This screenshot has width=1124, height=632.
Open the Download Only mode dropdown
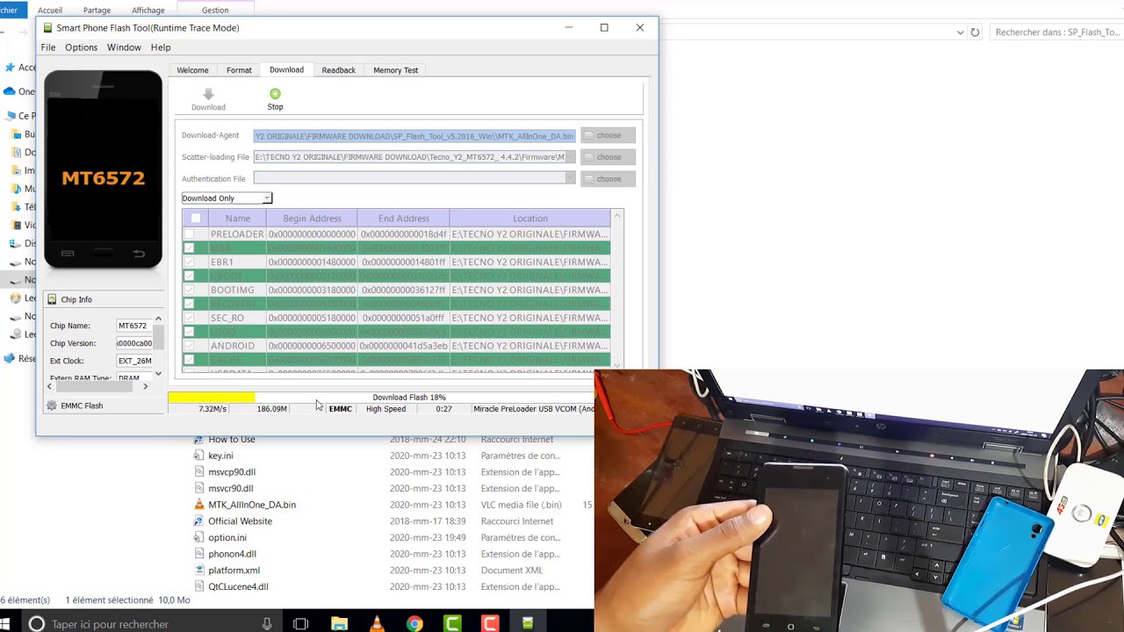coord(227,198)
